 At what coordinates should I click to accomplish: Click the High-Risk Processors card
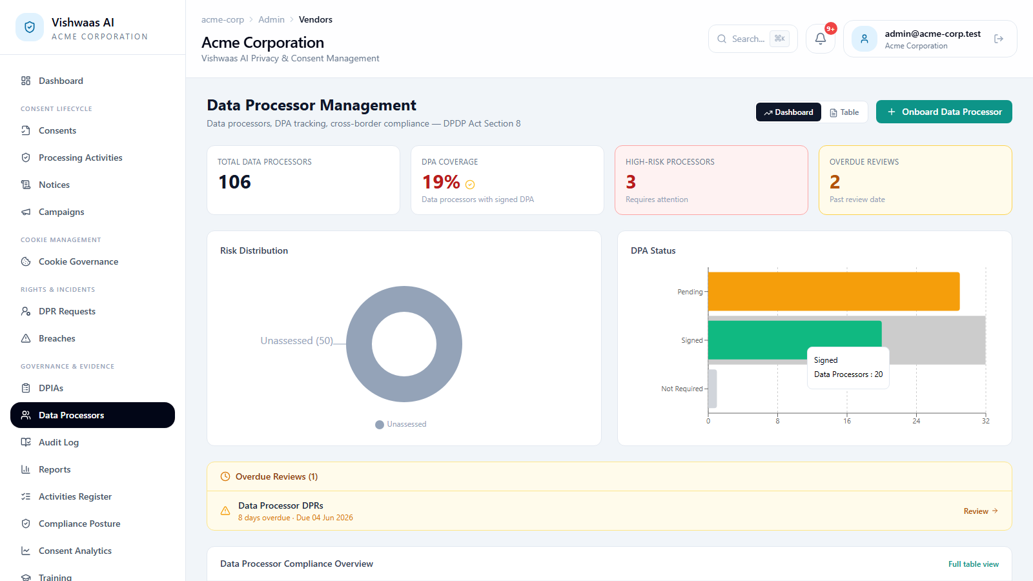711,180
